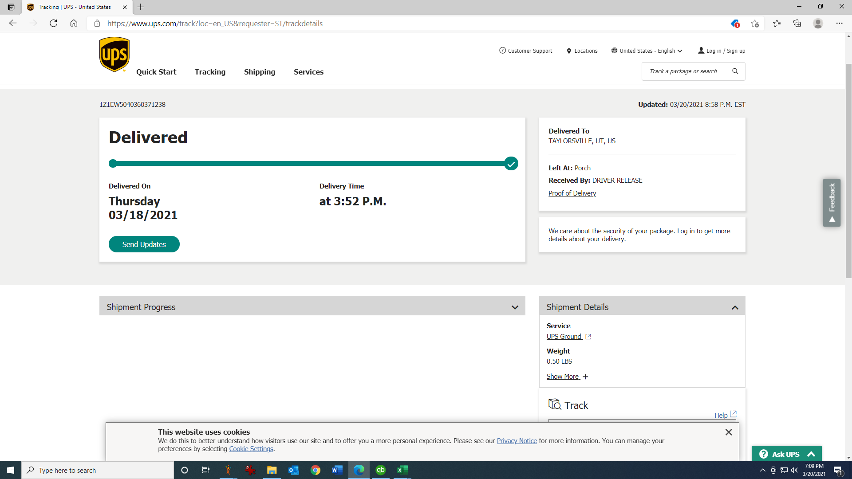The height and width of the screenshot is (479, 852).
Task: Expand the Ask UPS chat
Action: coord(786,454)
